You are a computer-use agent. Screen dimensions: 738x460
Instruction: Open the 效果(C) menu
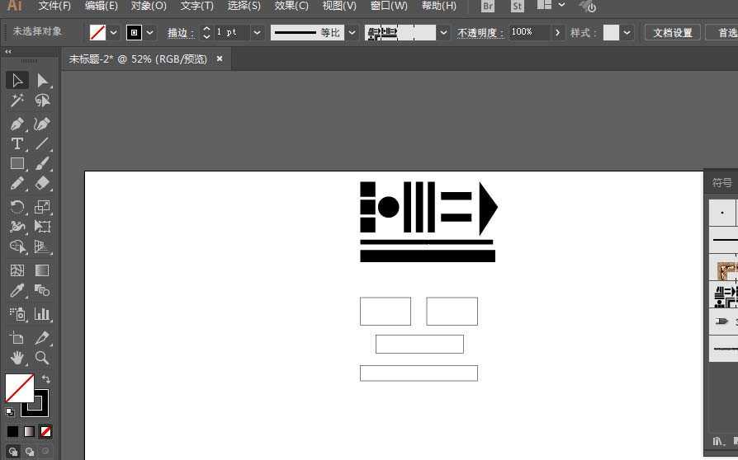291,6
